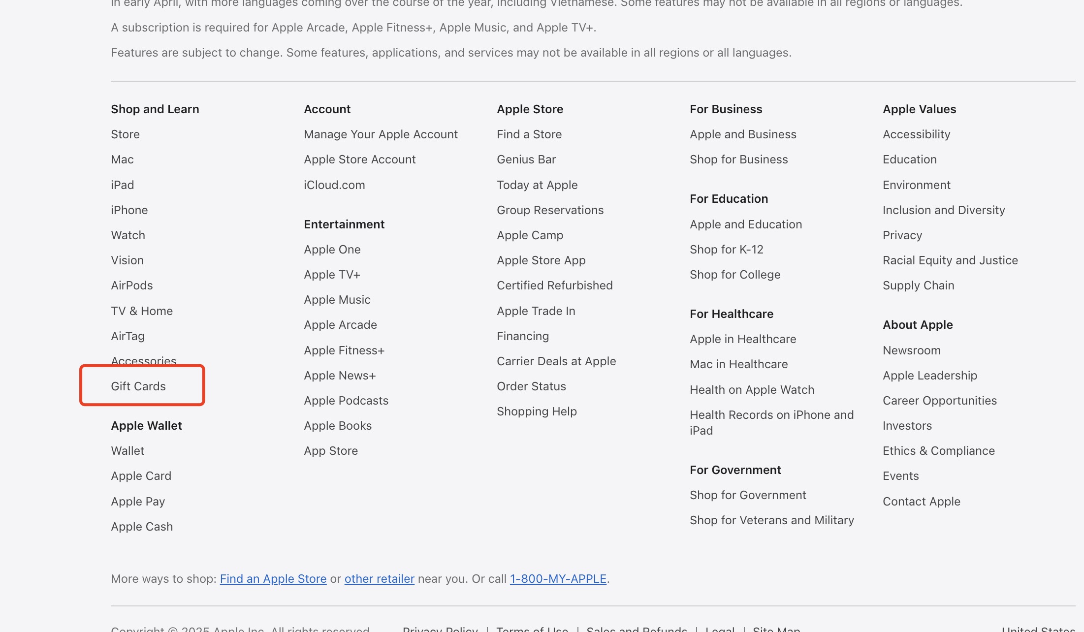Open the Apple News+ link
1084x632 pixels.
tap(340, 375)
